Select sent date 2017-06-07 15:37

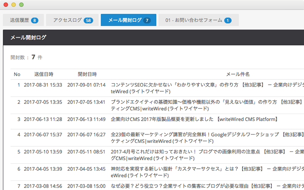[43, 135]
